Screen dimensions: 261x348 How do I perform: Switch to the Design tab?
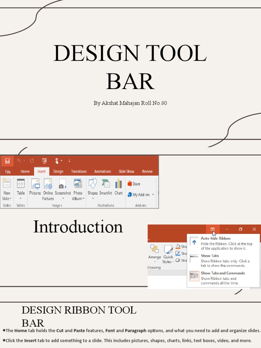58,172
